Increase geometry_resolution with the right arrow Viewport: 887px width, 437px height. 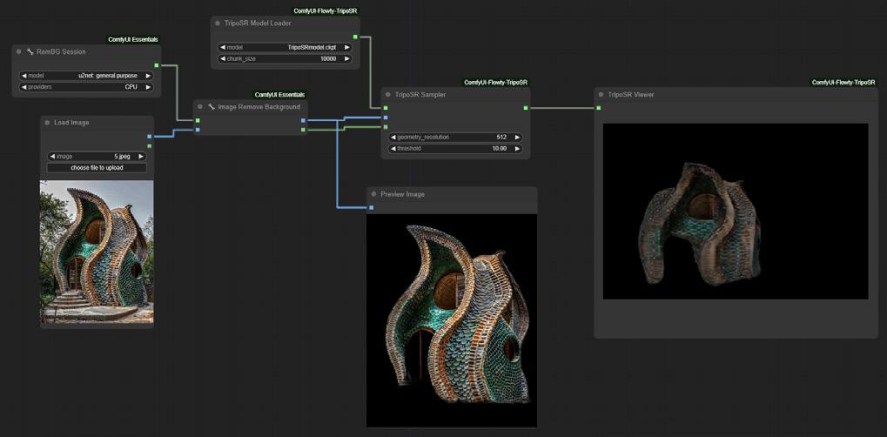tap(517, 138)
